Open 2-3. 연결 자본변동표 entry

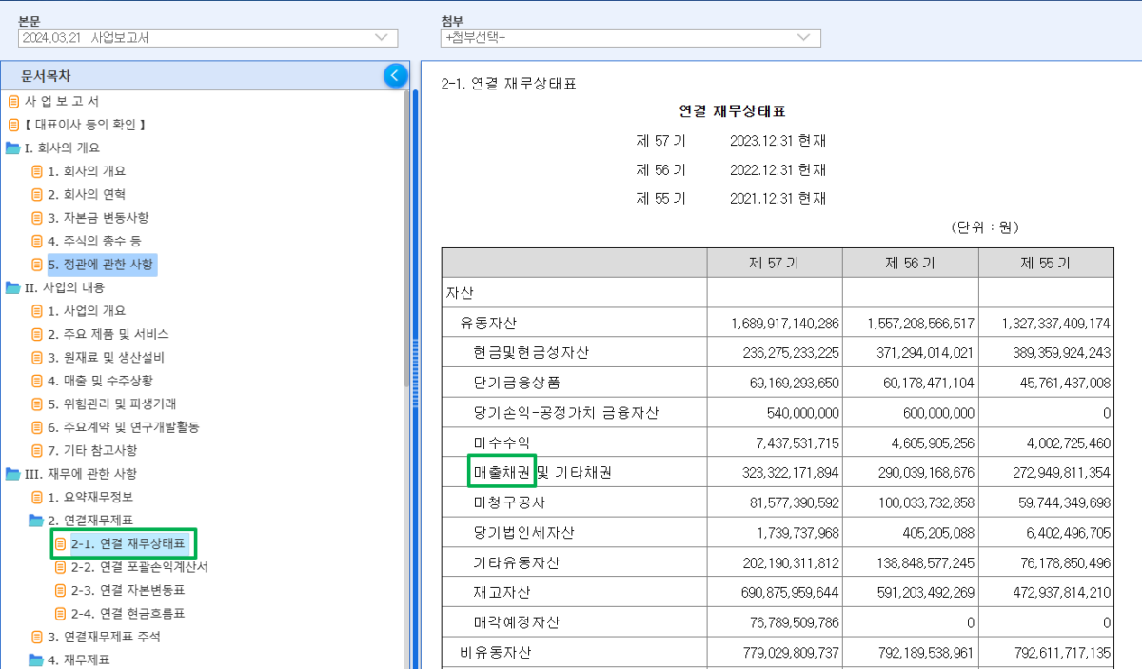(128, 590)
